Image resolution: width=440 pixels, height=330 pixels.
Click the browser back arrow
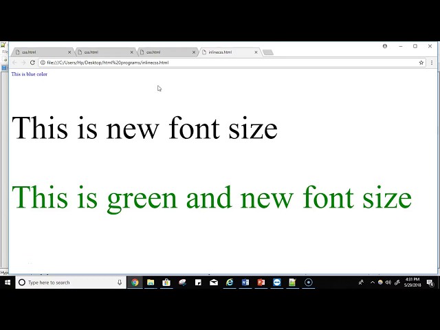[x=14, y=63]
